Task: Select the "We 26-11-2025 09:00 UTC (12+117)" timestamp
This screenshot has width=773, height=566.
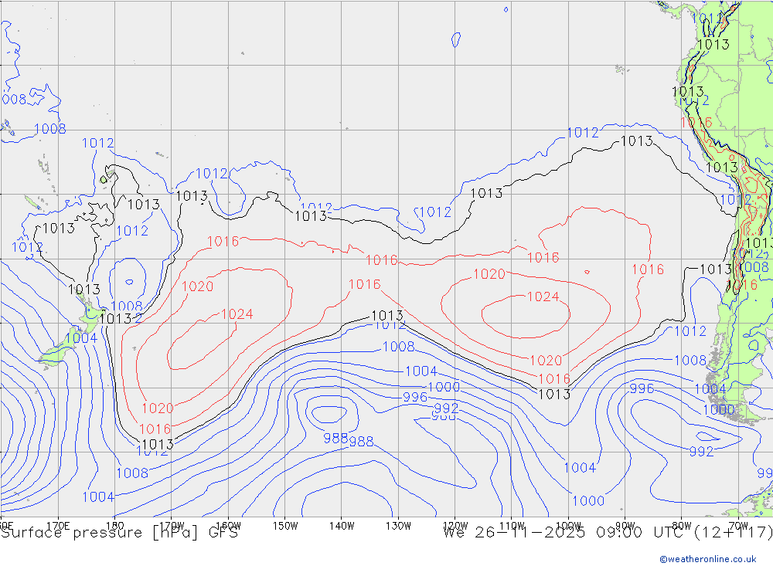Action: (x=608, y=533)
